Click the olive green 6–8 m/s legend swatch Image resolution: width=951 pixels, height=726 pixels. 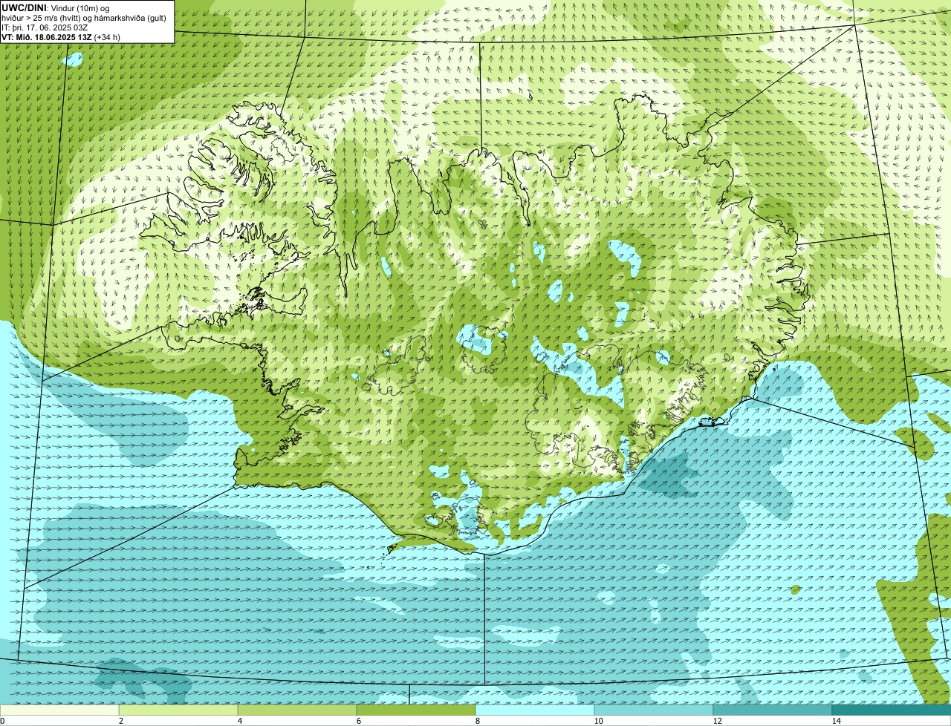[x=416, y=710]
